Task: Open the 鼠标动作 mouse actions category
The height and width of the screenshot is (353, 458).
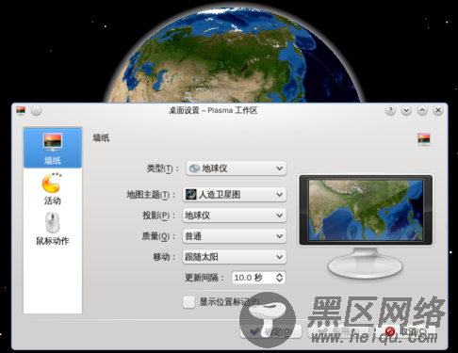Action: coord(53,229)
